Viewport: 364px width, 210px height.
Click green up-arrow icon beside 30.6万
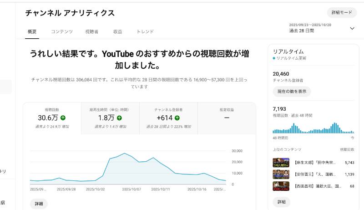point(63,118)
